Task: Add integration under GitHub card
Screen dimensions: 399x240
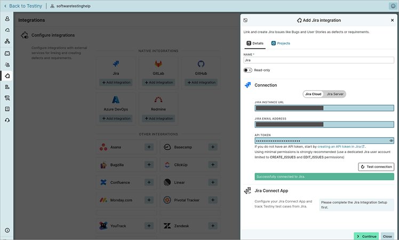Action: [x=201, y=83]
